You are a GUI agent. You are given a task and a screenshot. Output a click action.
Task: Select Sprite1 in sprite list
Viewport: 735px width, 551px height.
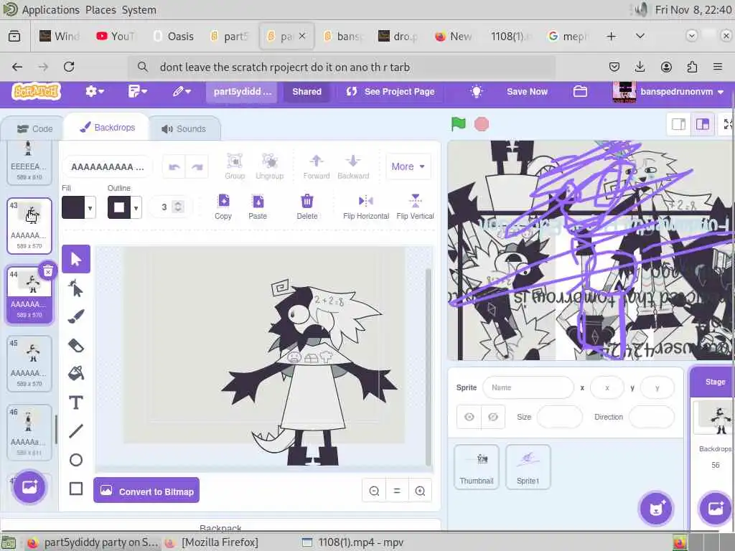click(x=528, y=467)
